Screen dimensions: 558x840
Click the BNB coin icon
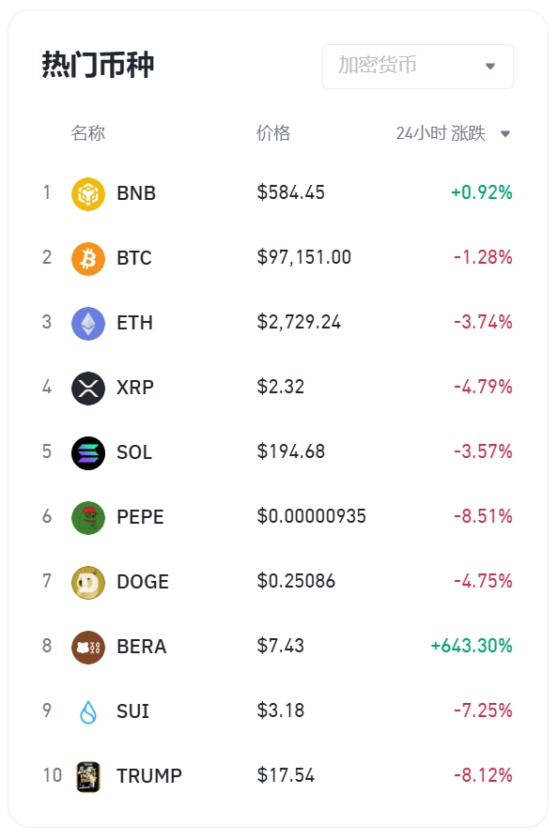(x=88, y=194)
